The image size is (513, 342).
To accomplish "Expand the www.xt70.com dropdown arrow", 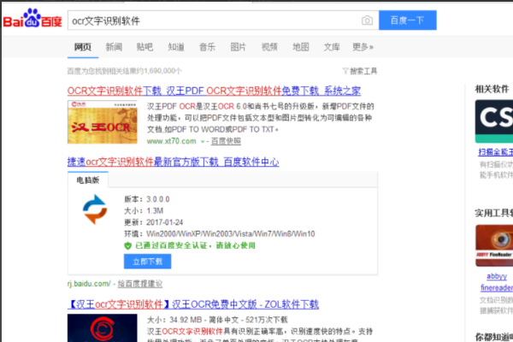I will tap(203, 142).
